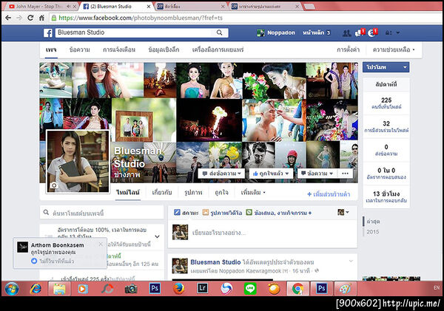444x311 pixels.
Task: Open second Photoshop icon beside Chrome
Action: tap(321, 288)
